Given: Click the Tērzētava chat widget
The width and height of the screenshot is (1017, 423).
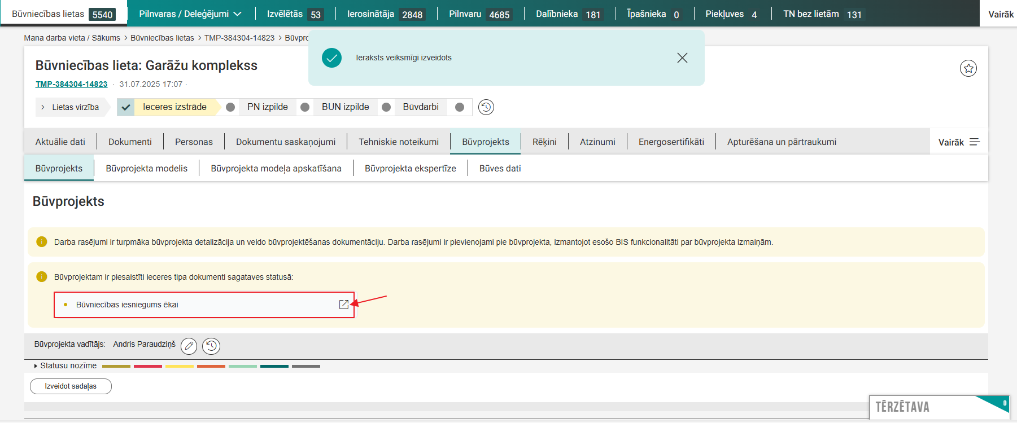Looking at the screenshot, I should click(938, 407).
